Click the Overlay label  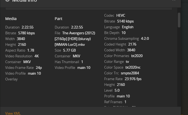click(x=11, y=79)
